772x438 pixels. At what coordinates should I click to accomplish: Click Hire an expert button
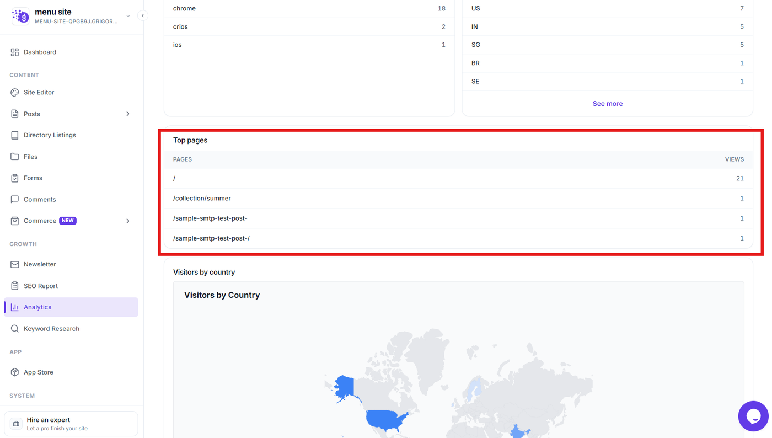(71, 424)
